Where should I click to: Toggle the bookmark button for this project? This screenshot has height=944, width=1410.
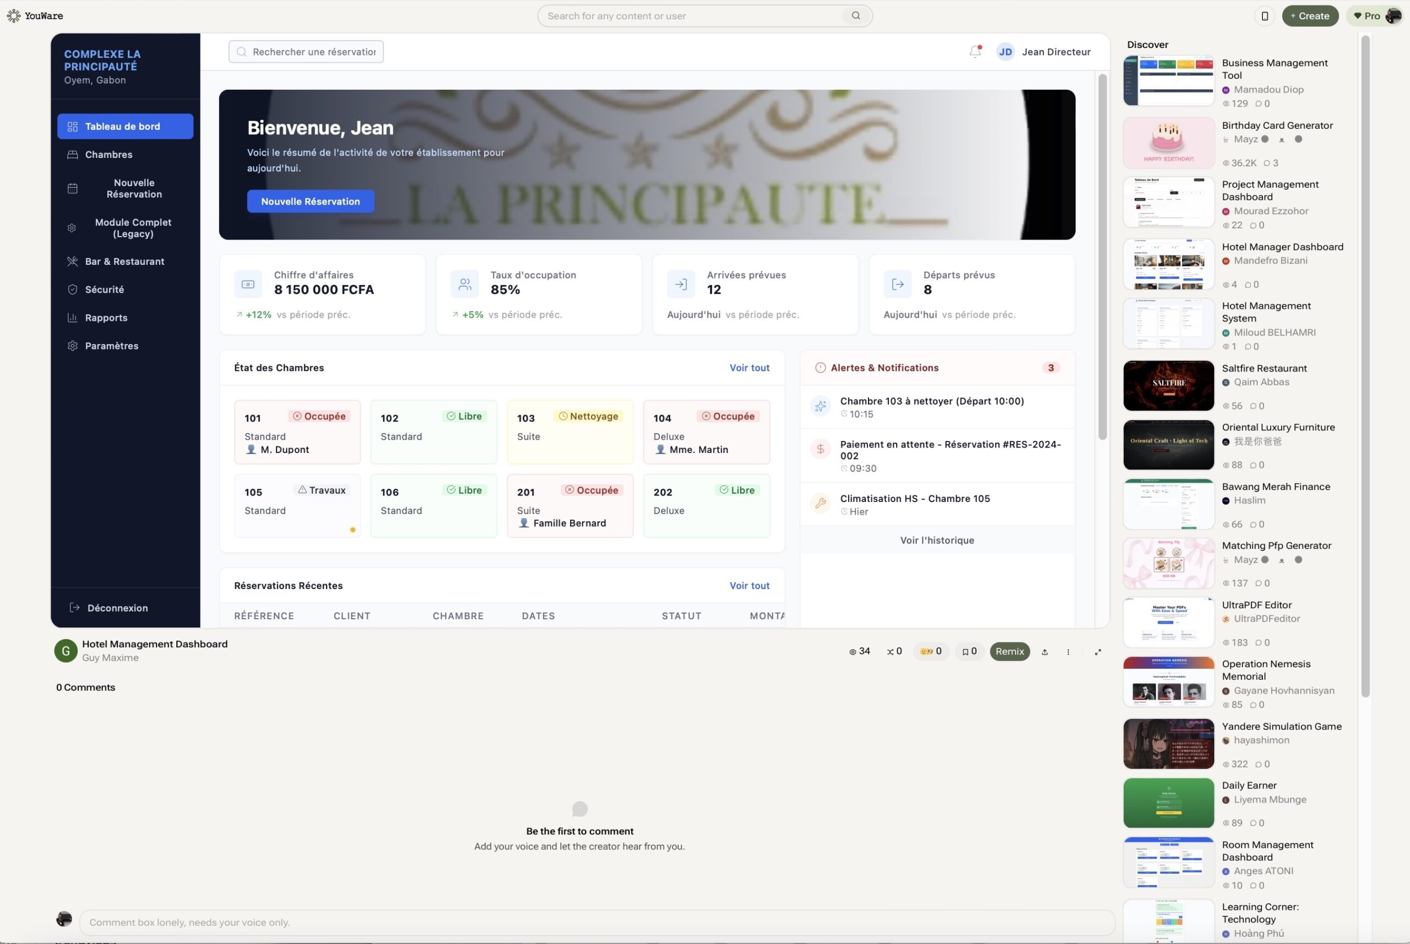[969, 651]
